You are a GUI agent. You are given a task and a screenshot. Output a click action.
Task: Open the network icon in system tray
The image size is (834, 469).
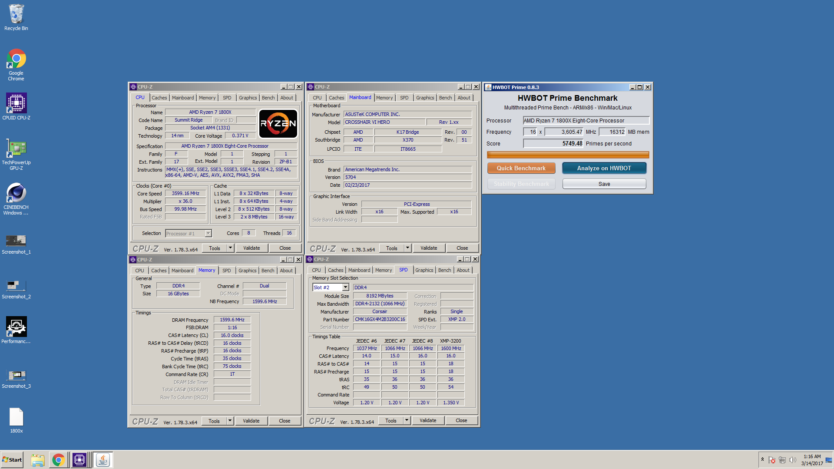782,460
